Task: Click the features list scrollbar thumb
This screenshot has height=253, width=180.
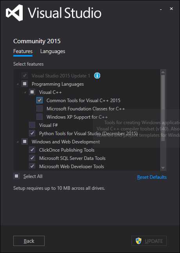Action: point(163,108)
